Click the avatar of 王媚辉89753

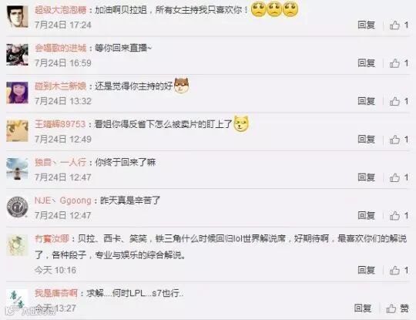click(x=17, y=130)
